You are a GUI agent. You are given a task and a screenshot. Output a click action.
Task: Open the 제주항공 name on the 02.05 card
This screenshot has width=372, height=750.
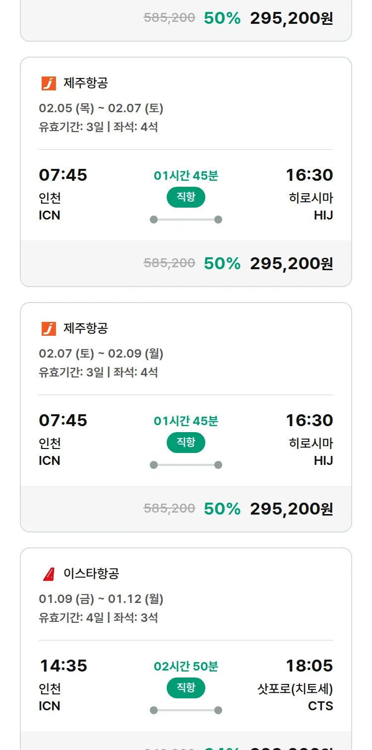pyautogui.click(x=85, y=83)
